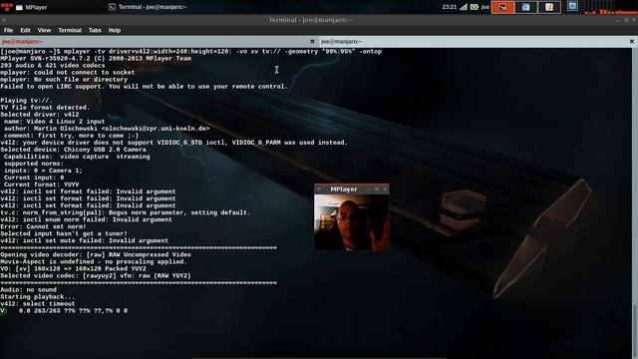Click the 23:21 panel clock
The image size is (638, 359).
(x=450, y=7)
